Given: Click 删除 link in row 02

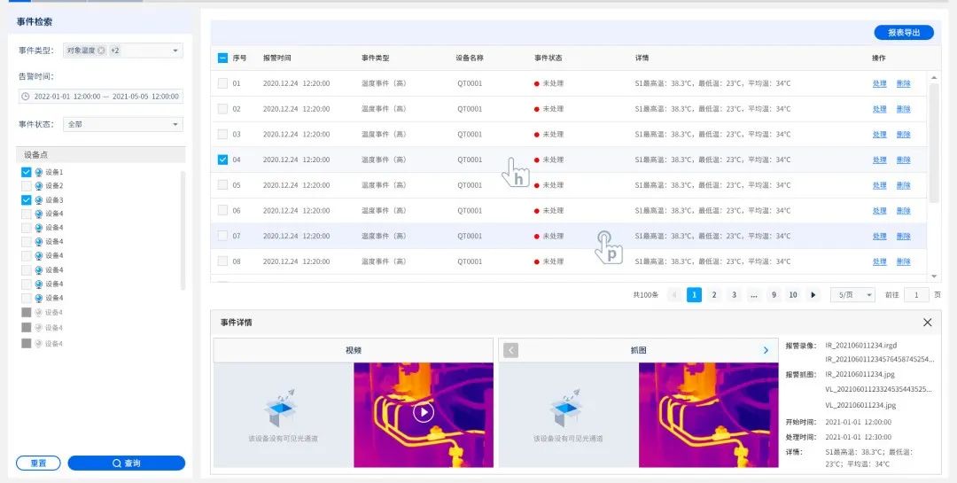Looking at the screenshot, I should click(903, 109).
